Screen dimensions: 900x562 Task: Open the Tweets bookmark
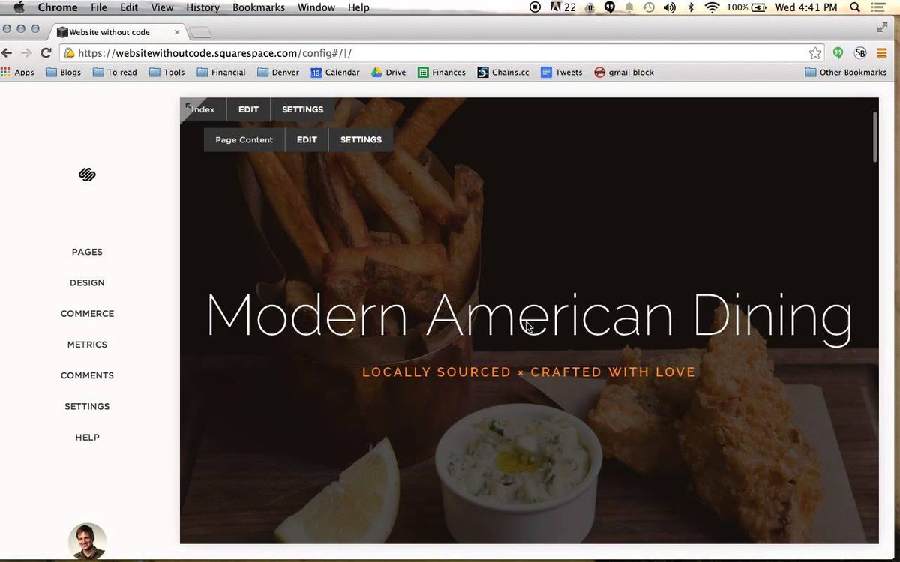point(562,73)
